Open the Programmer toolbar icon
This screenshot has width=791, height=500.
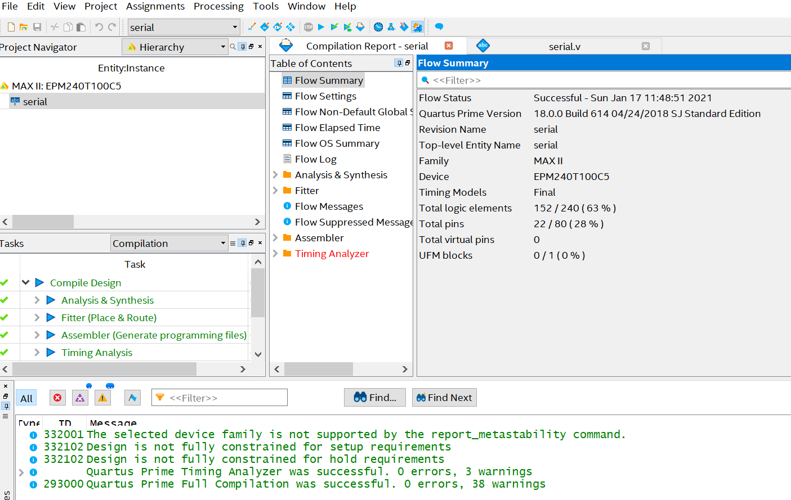click(x=404, y=27)
